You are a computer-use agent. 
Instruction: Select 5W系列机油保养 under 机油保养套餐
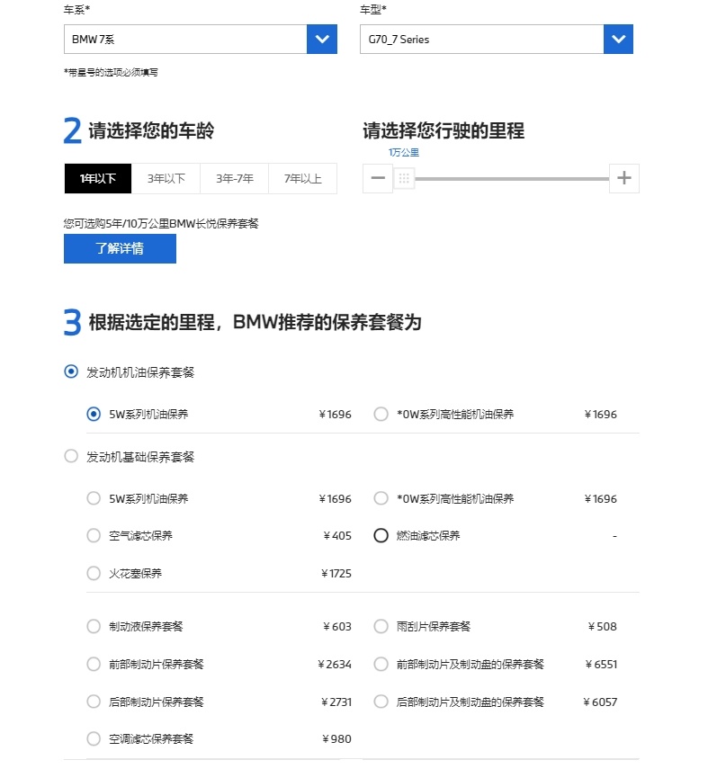point(94,414)
